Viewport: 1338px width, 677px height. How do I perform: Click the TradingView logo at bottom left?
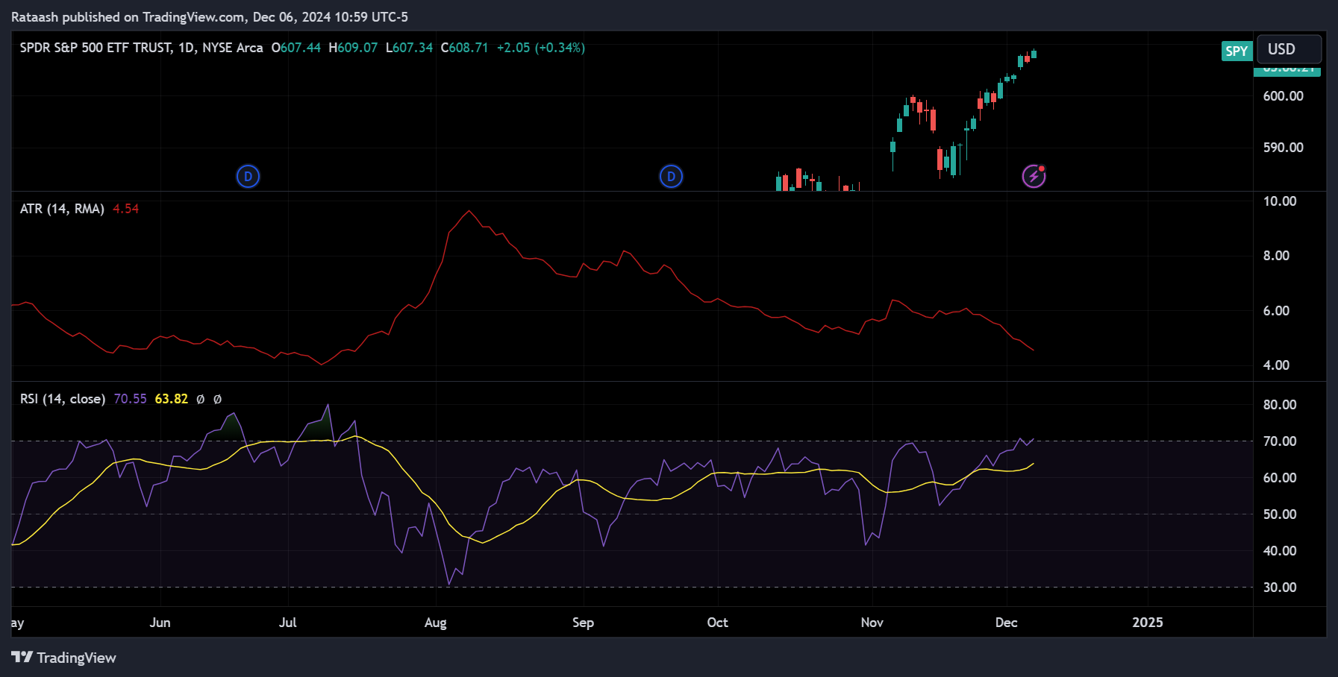pyautogui.click(x=63, y=658)
